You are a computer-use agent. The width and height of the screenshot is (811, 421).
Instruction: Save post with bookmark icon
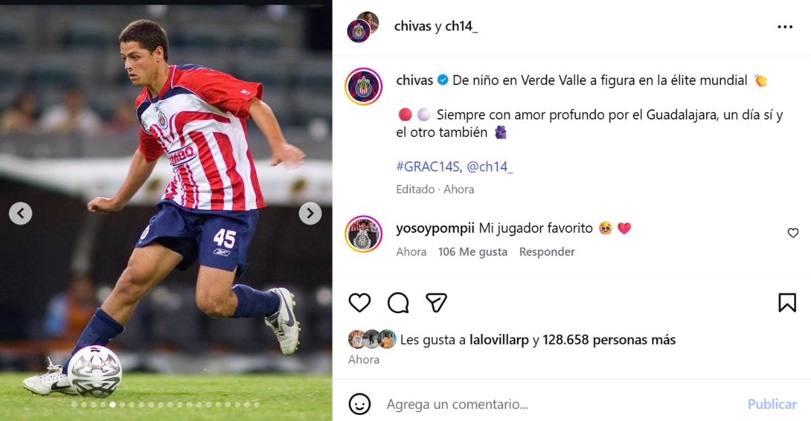click(x=787, y=303)
